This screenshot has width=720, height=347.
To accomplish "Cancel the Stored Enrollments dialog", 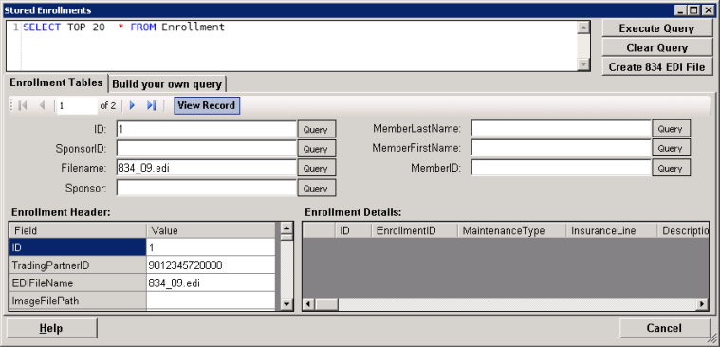I will (x=664, y=328).
